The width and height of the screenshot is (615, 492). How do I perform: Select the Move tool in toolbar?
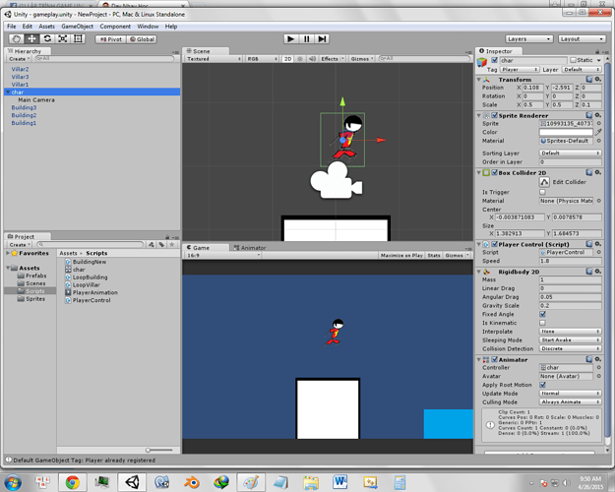click(x=32, y=39)
